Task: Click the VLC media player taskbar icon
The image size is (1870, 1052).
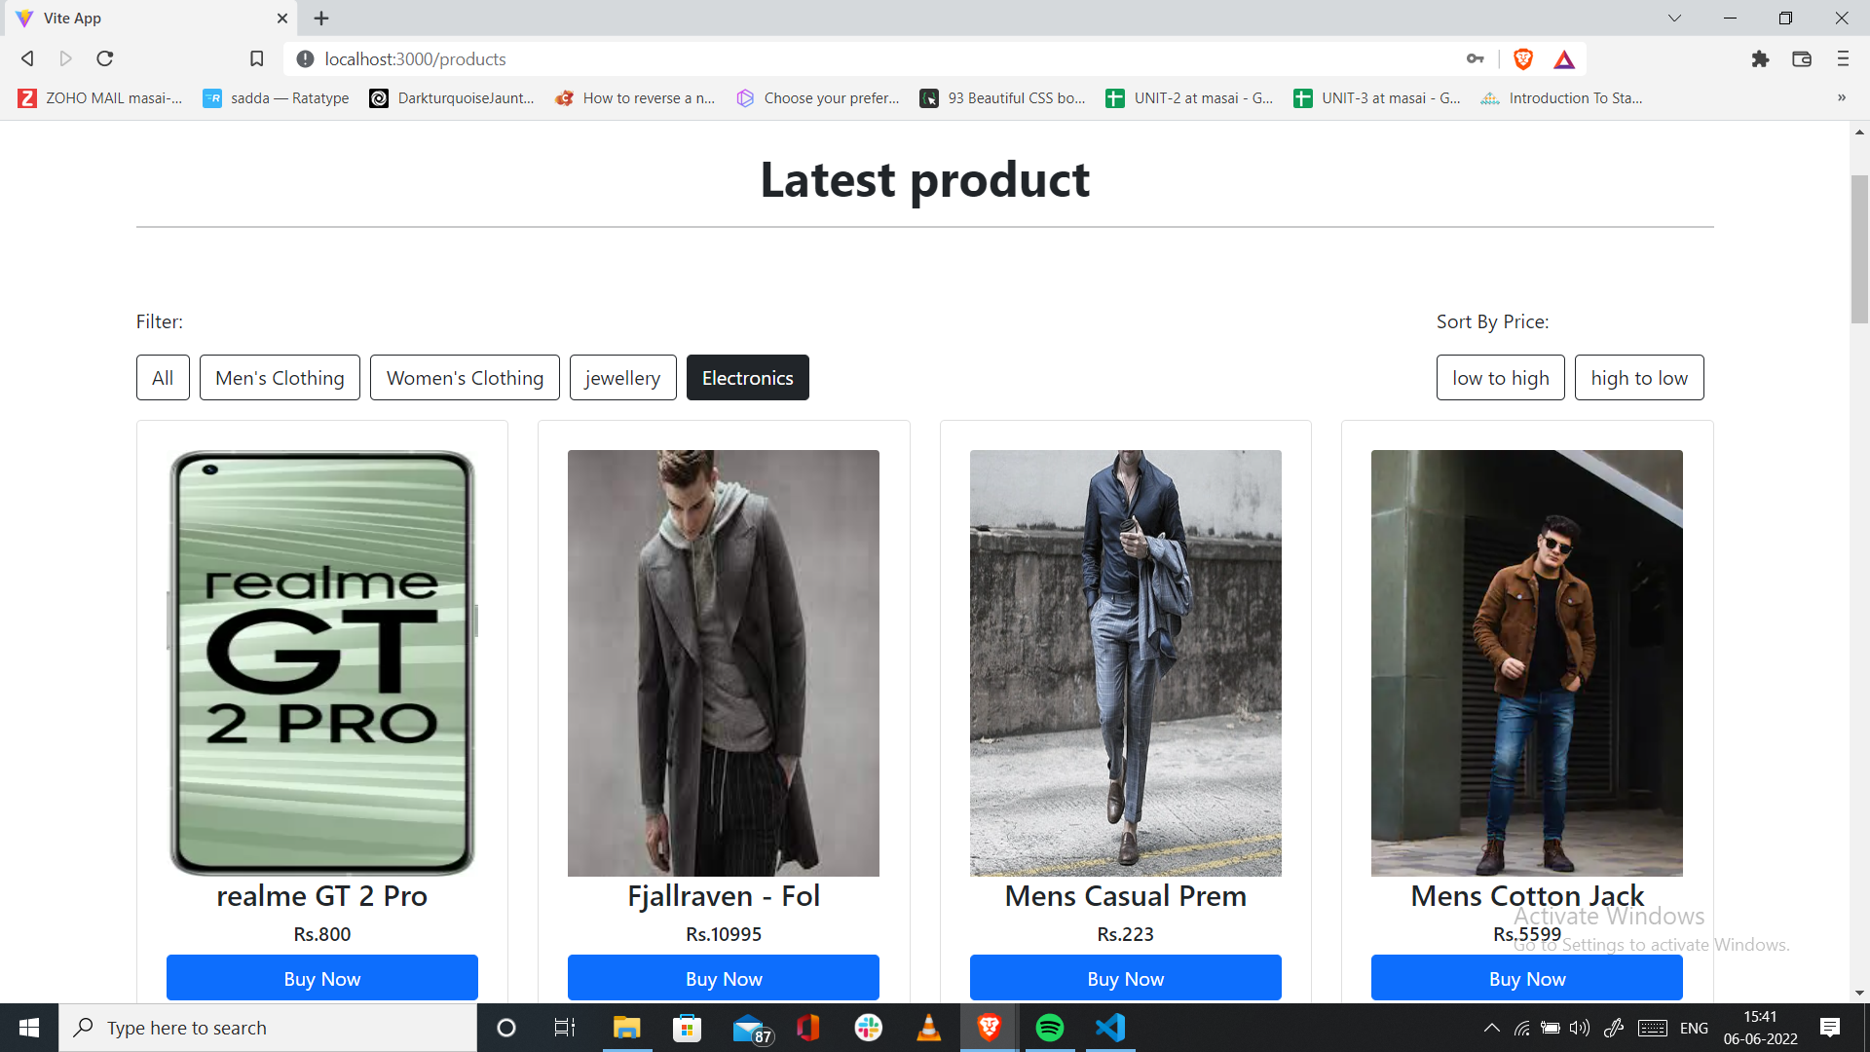Action: tap(929, 1027)
